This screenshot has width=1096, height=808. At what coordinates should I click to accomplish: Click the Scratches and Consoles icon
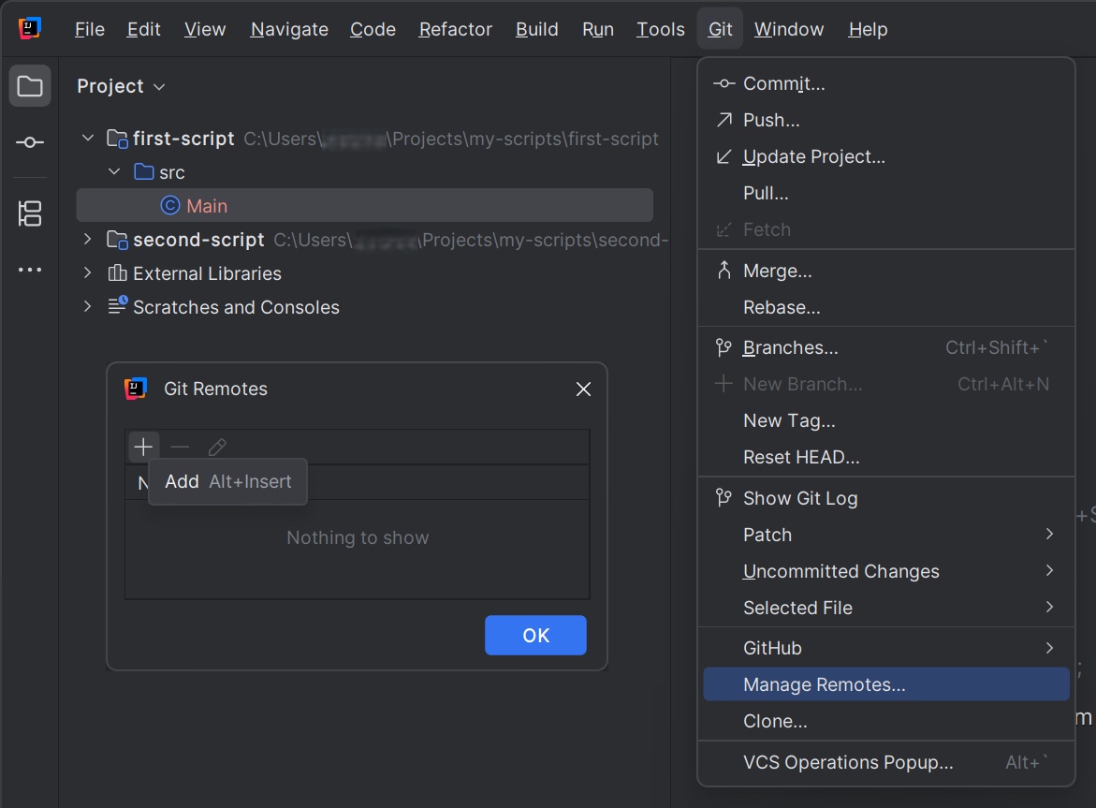coord(117,305)
